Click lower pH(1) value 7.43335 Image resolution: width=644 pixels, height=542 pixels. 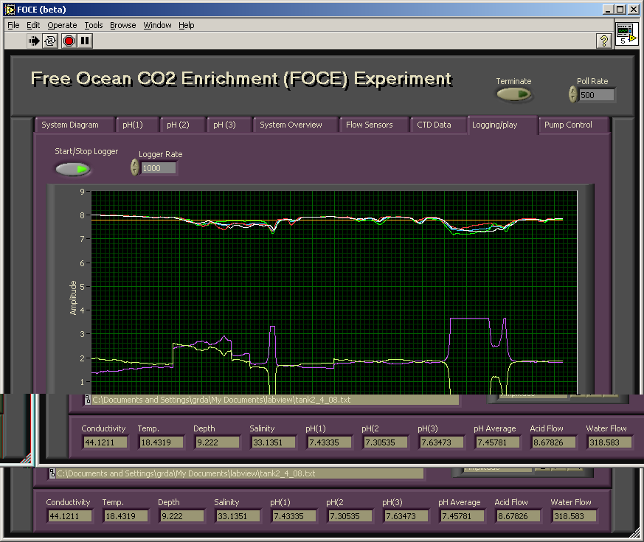click(294, 516)
